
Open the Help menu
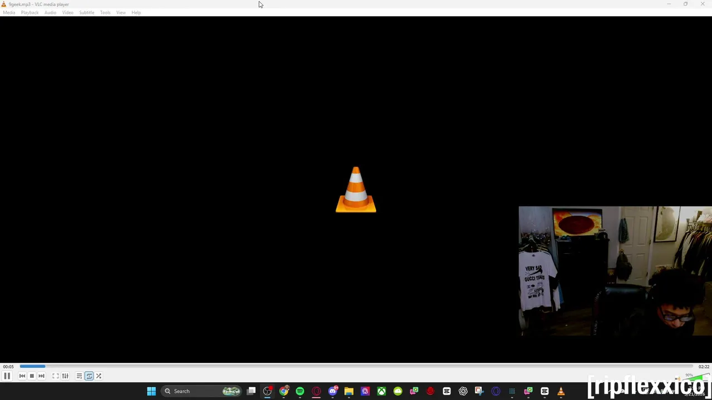point(136,12)
